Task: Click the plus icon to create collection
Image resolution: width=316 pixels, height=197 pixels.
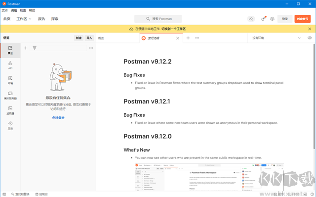Action: point(26,48)
